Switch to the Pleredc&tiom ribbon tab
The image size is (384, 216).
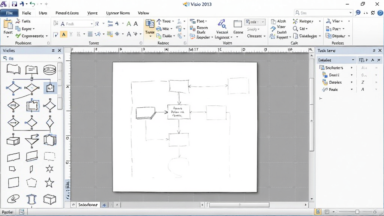click(67, 13)
